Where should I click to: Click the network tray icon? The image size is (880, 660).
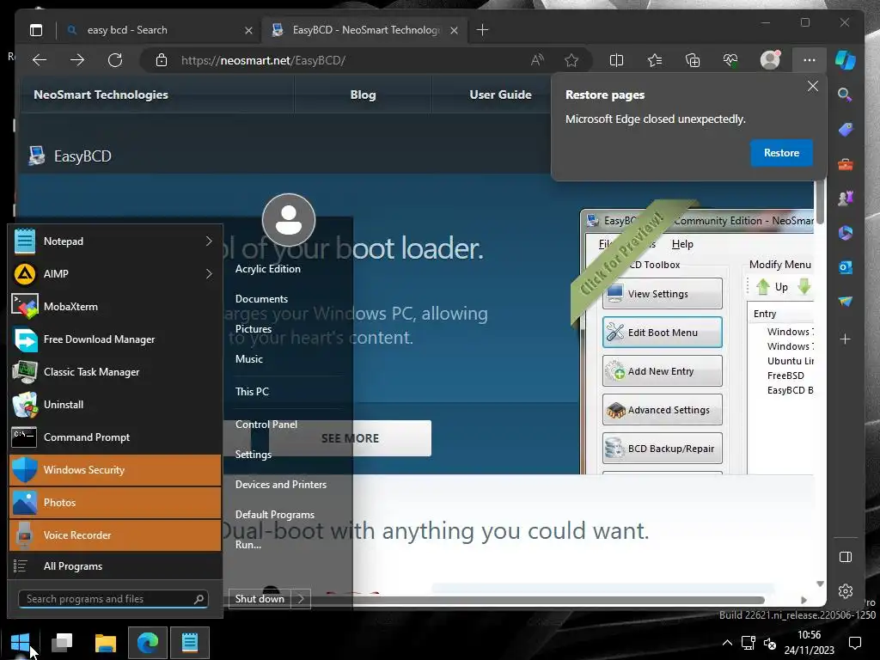point(749,643)
